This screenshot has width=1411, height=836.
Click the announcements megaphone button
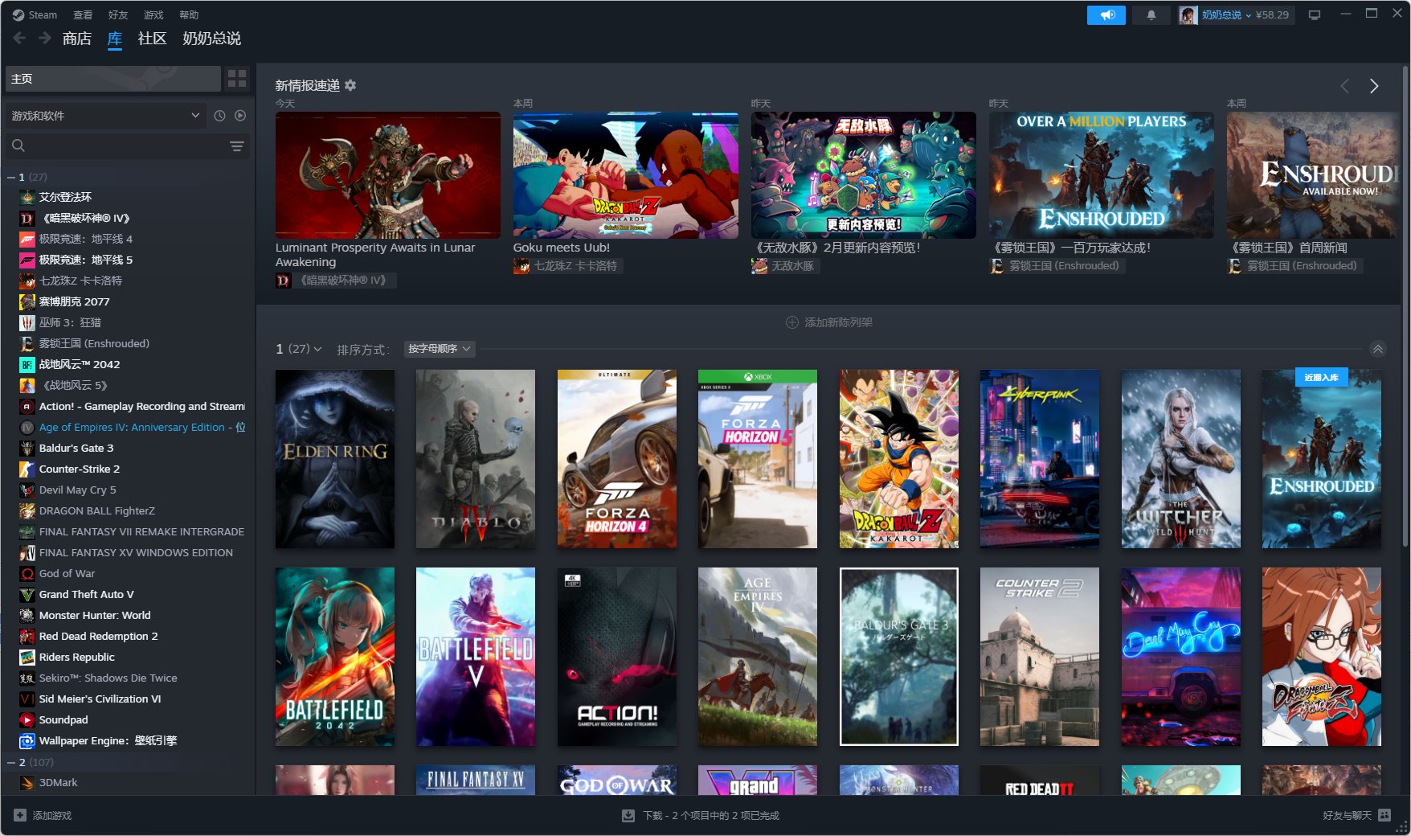tap(1106, 15)
